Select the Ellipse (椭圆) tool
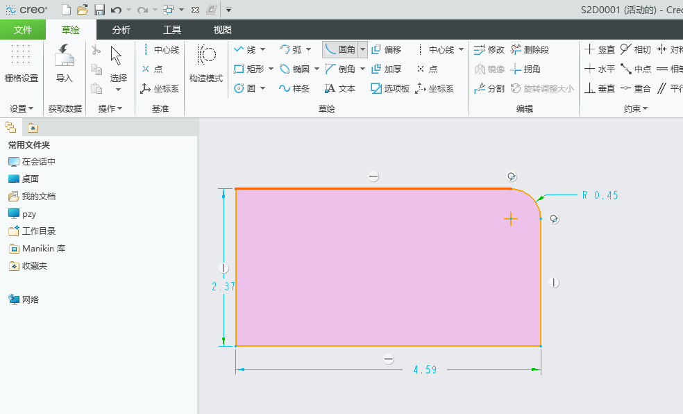Screen dimensions: 683x414 (x=294, y=69)
